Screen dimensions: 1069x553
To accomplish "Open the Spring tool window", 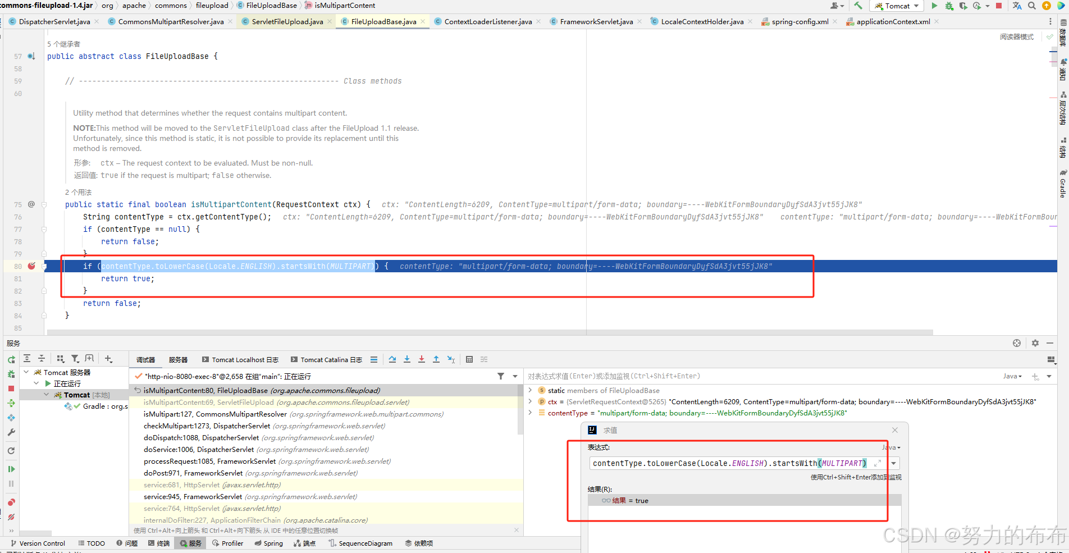I will pyautogui.click(x=268, y=543).
